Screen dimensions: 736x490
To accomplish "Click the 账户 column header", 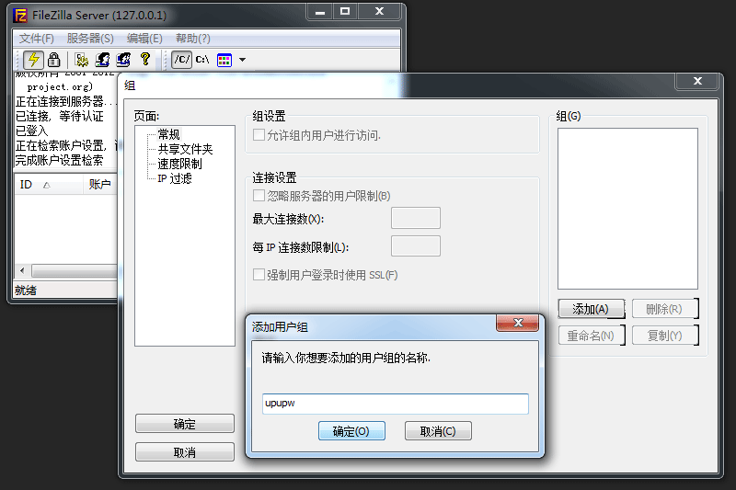I will pyautogui.click(x=100, y=184).
